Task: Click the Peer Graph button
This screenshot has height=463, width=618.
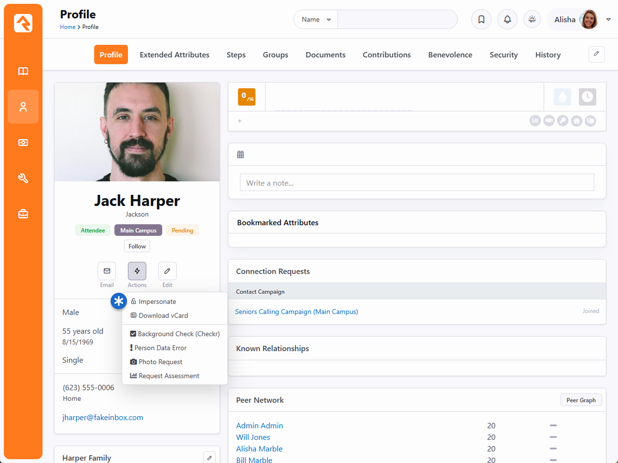Action: [581, 400]
